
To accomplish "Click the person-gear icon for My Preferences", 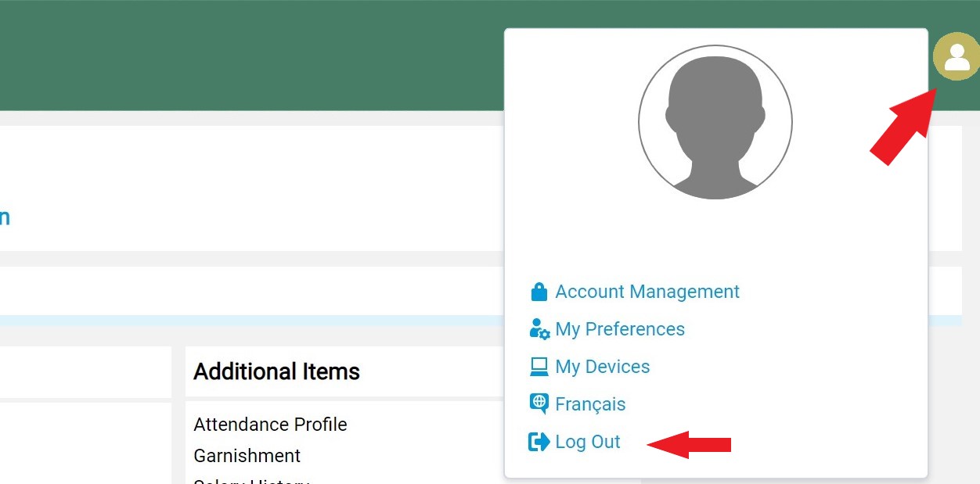I will (539, 329).
